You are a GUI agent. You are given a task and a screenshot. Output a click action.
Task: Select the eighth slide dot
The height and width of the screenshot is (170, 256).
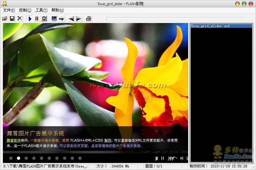pyautogui.click(x=65, y=158)
